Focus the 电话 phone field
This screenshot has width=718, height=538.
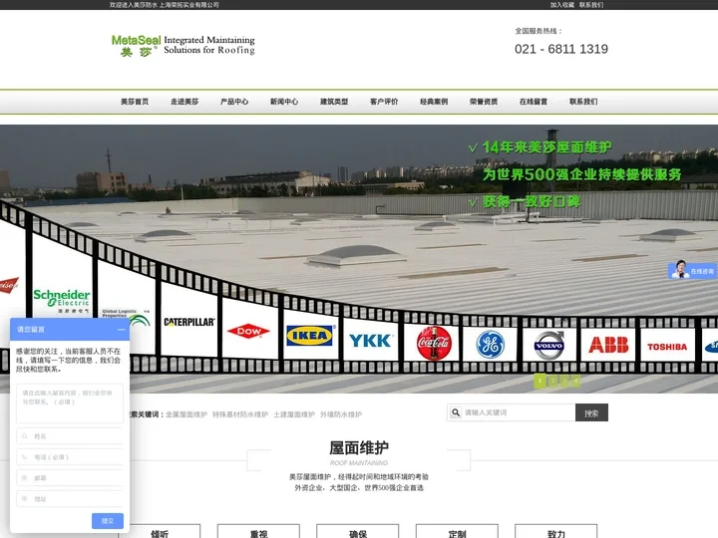tap(70, 457)
